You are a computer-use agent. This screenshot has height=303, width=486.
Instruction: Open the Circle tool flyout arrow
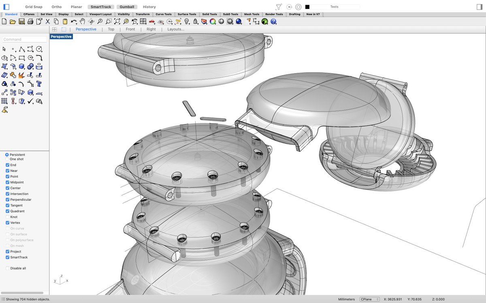tap(41, 52)
